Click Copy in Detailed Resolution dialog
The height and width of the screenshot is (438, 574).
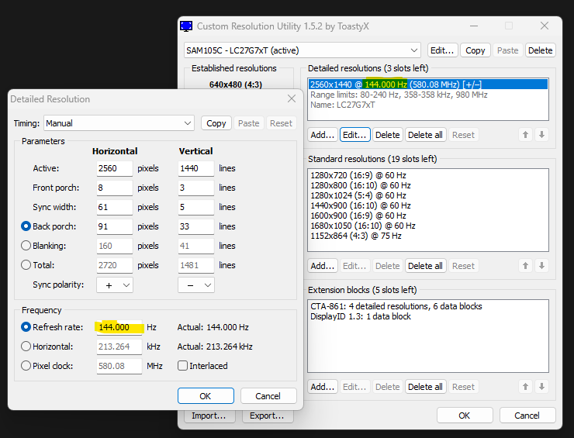[x=216, y=123]
